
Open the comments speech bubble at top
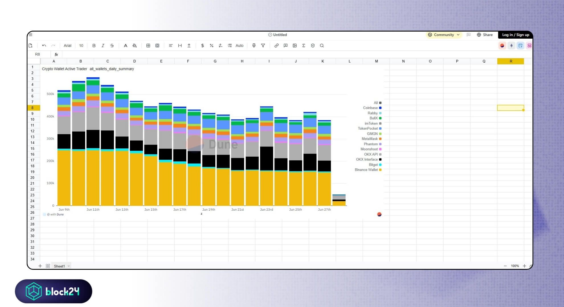[x=468, y=35]
